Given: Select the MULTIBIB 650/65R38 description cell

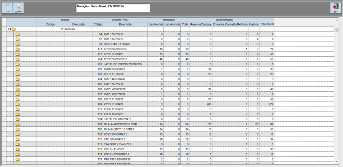Looking at the screenshot, I should 125,159.
